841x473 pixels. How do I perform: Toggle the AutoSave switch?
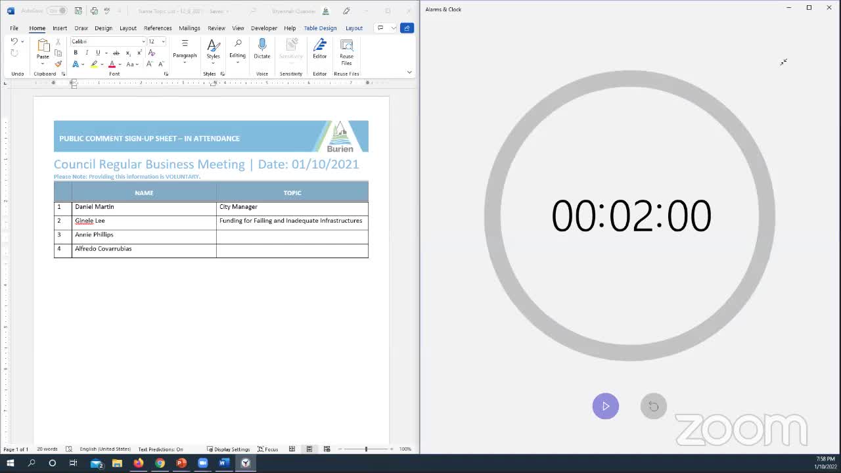[57, 11]
